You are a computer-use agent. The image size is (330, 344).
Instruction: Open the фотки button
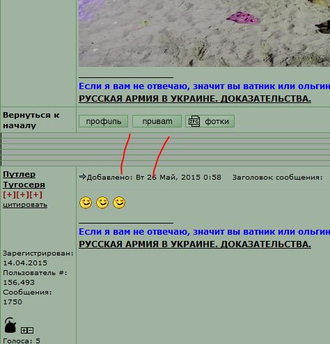(x=210, y=121)
